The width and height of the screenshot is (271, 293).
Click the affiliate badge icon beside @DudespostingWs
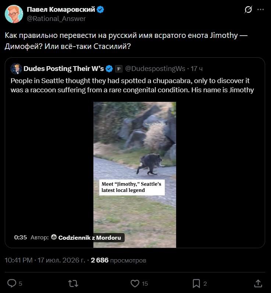[119, 69]
